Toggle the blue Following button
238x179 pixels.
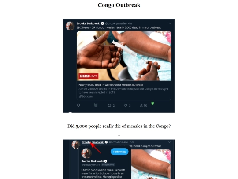[119, 152]
